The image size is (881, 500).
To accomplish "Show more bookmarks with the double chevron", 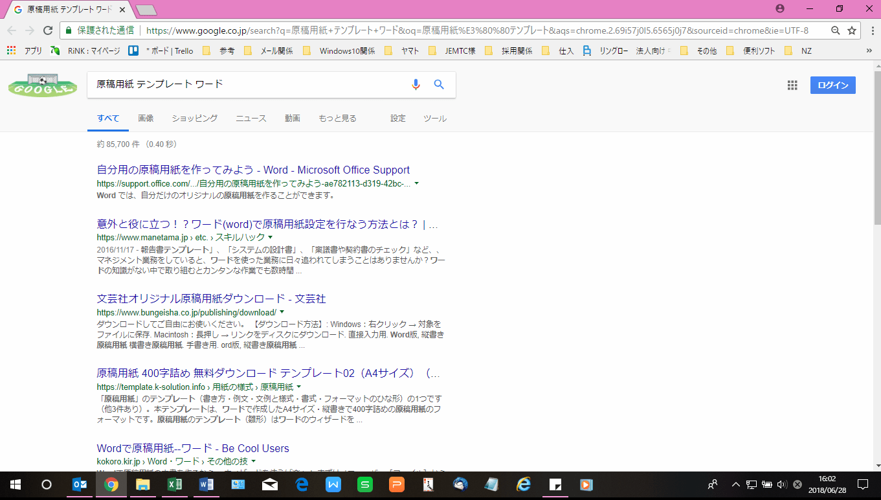I will pyautogui.click(x=869, y=51).
